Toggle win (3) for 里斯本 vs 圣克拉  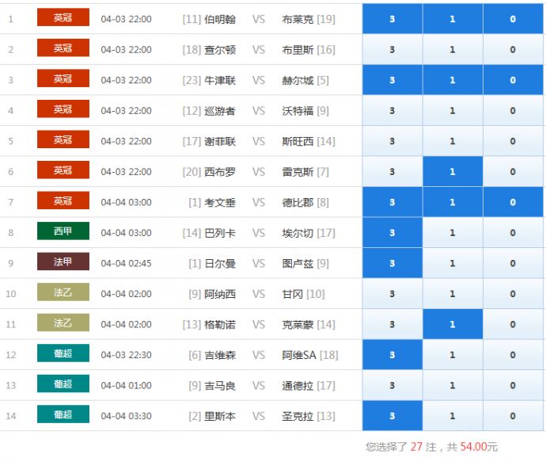click(392, 416)
